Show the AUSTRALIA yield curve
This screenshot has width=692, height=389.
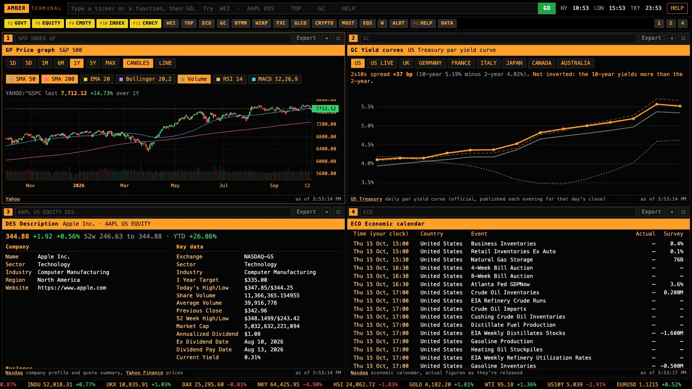pos(575,63)
